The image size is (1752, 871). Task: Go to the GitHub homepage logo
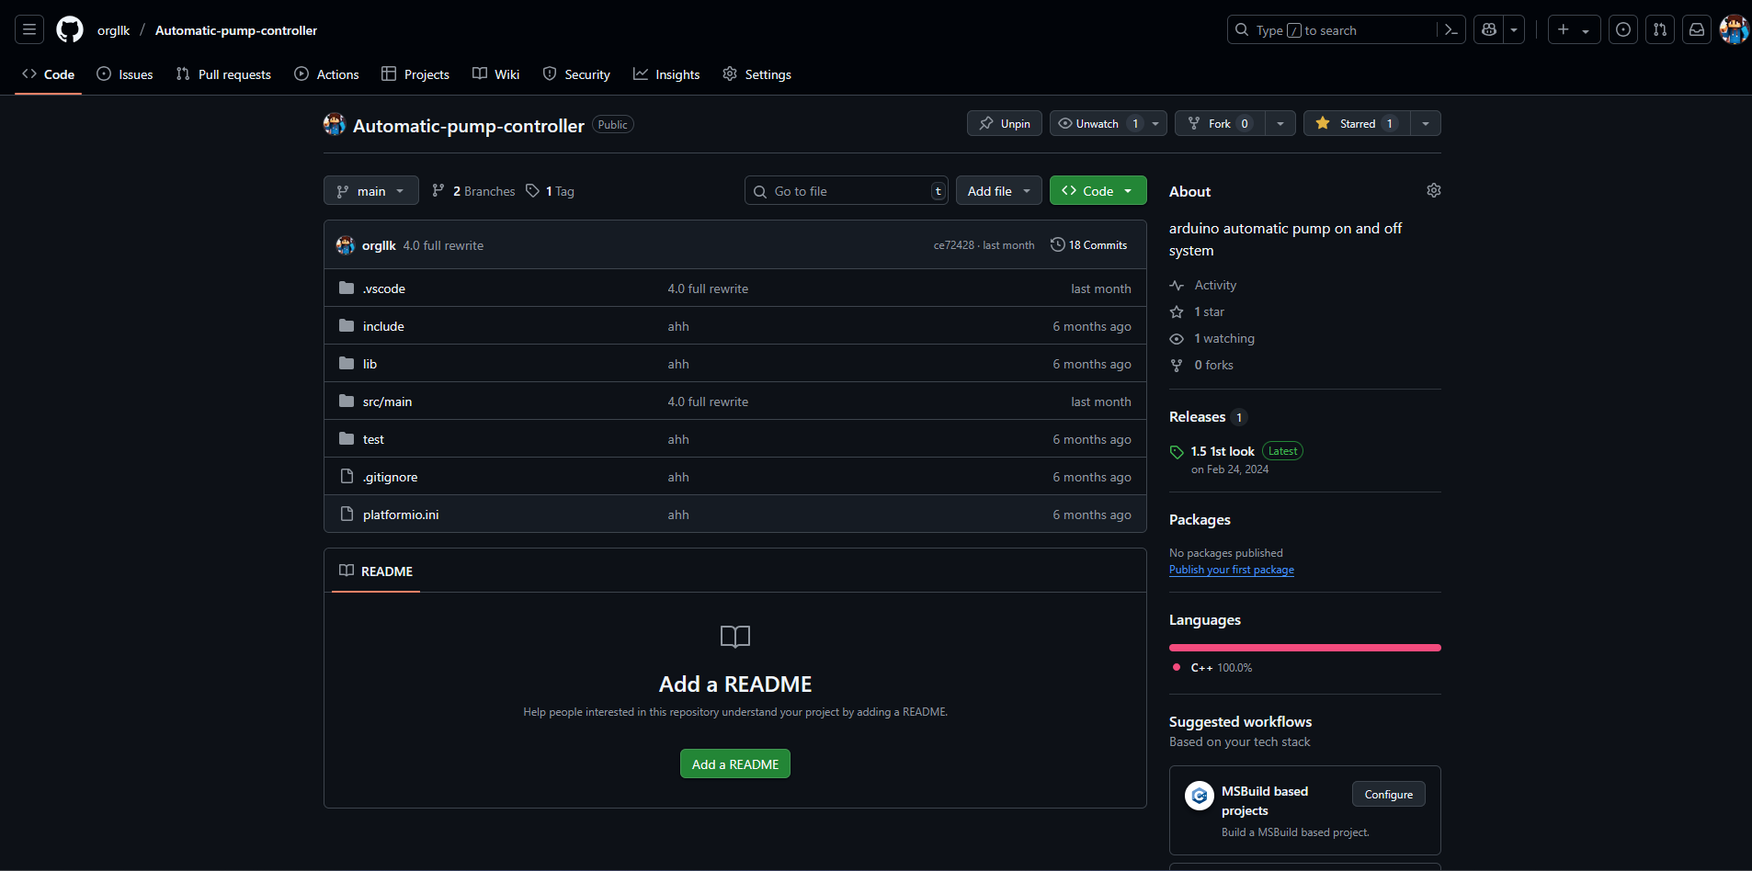click(70, 29)
